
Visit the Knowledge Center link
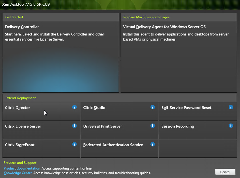point(18,173)
